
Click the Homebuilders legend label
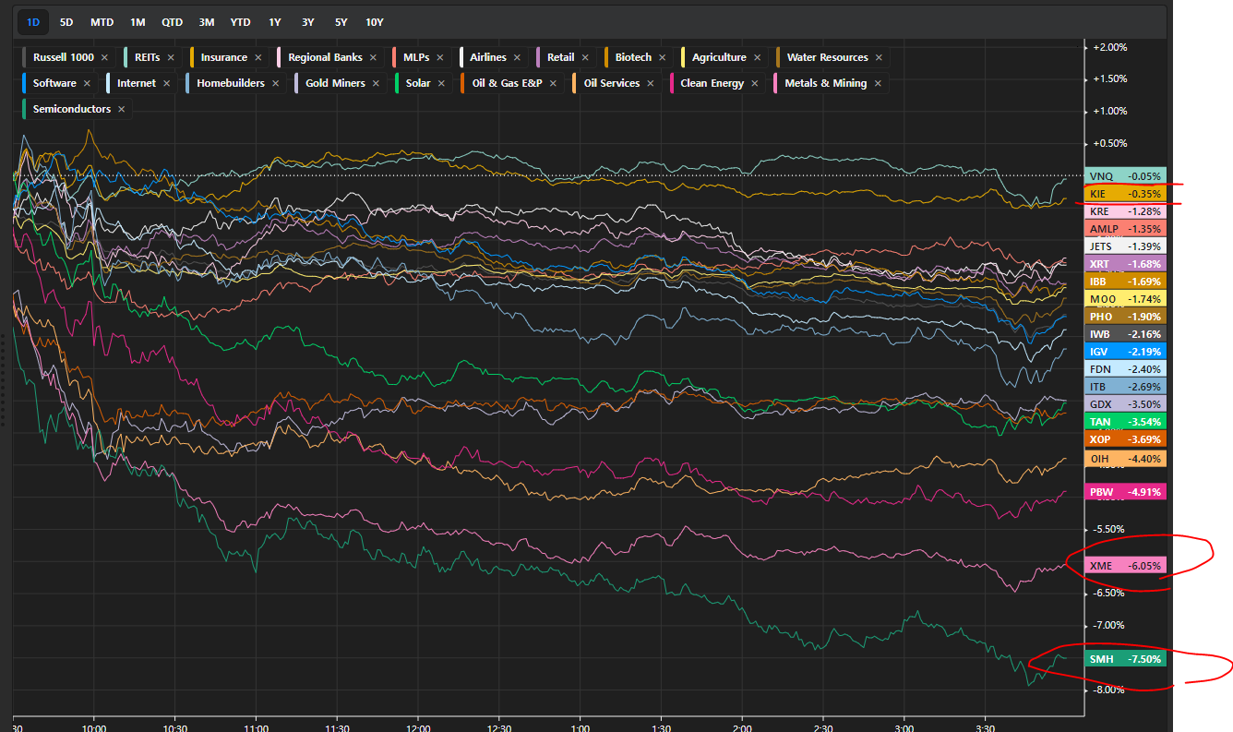pyautogui.click(x=230, y=83)
